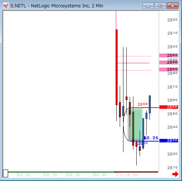This screenshot has width=182, height=181.
Task: Select the red 2855 price label on axis
Action: pyautogui.click(x=169, y=107)
